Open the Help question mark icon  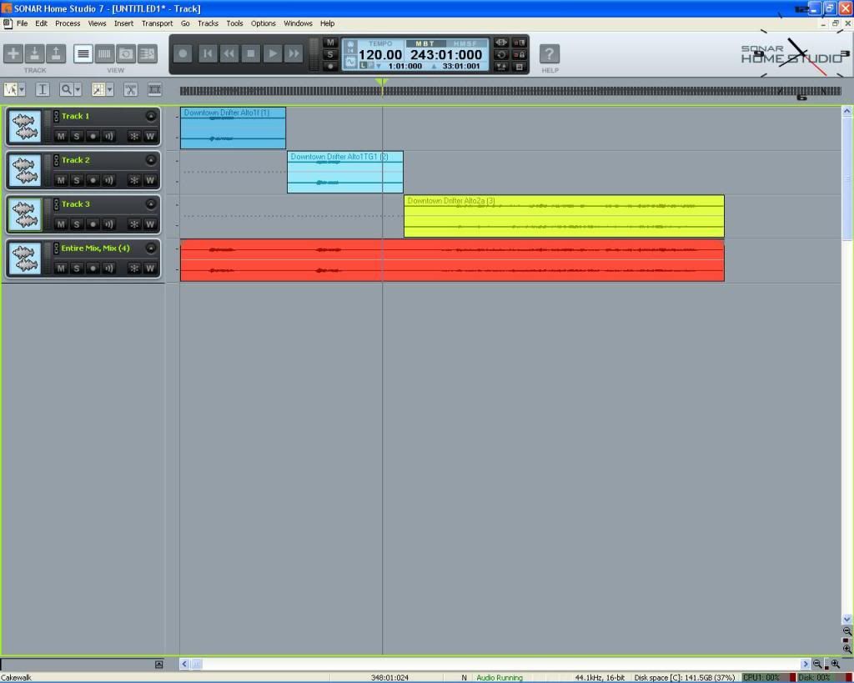click(x=549, y=54)
